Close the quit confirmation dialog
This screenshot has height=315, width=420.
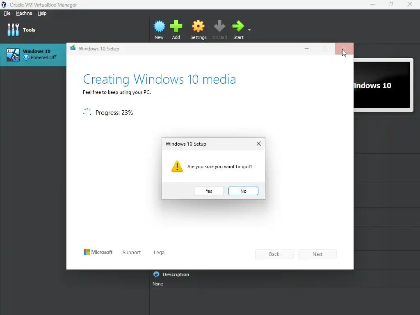(259, 144)
